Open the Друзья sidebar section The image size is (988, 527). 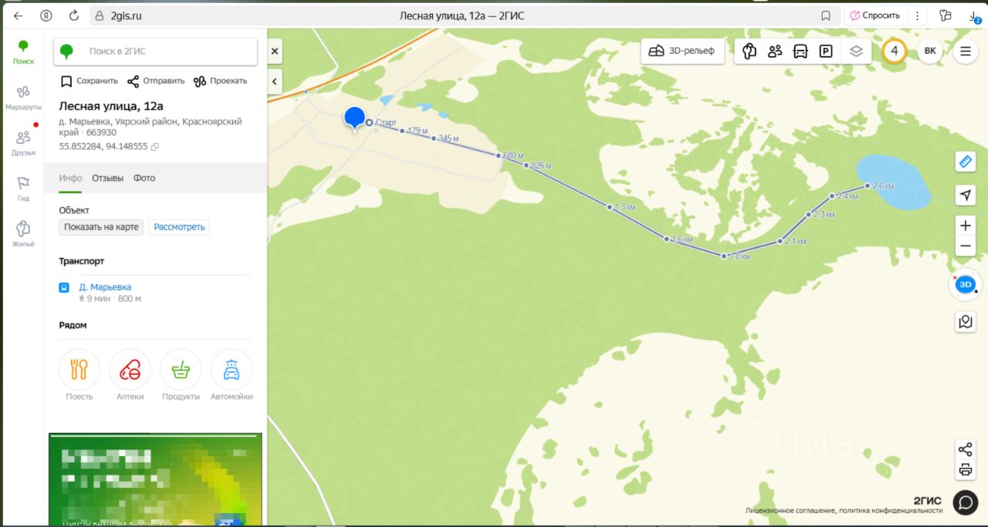point(23,143)
